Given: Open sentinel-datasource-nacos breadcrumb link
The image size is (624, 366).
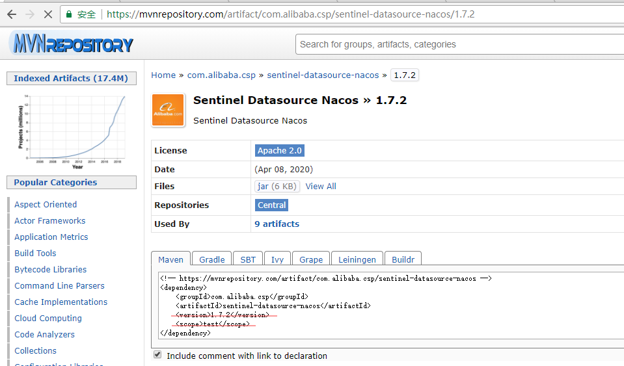Looking at the screenshot, I should (x=323, y=75).
